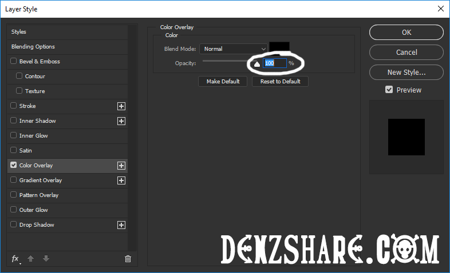Select the Satin effect label

26,151
